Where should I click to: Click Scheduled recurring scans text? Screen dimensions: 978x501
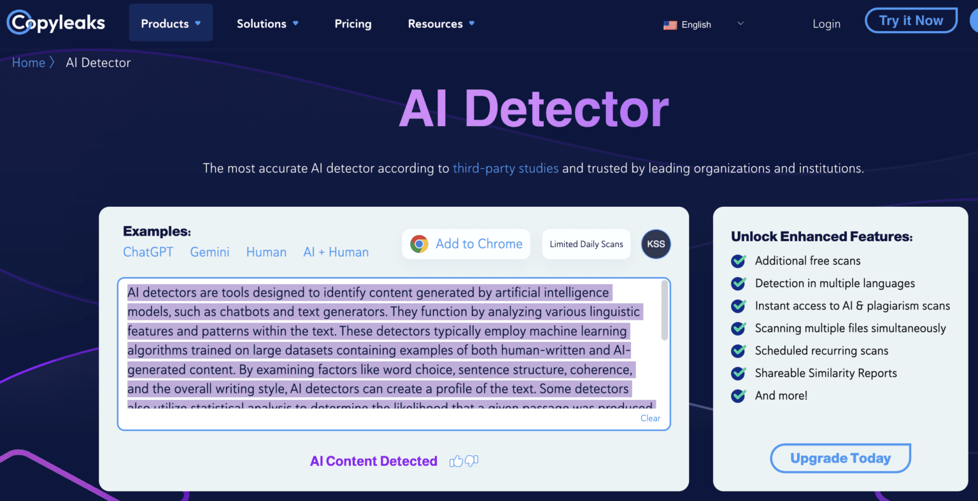pyautogui.click(x=821, y=351)
